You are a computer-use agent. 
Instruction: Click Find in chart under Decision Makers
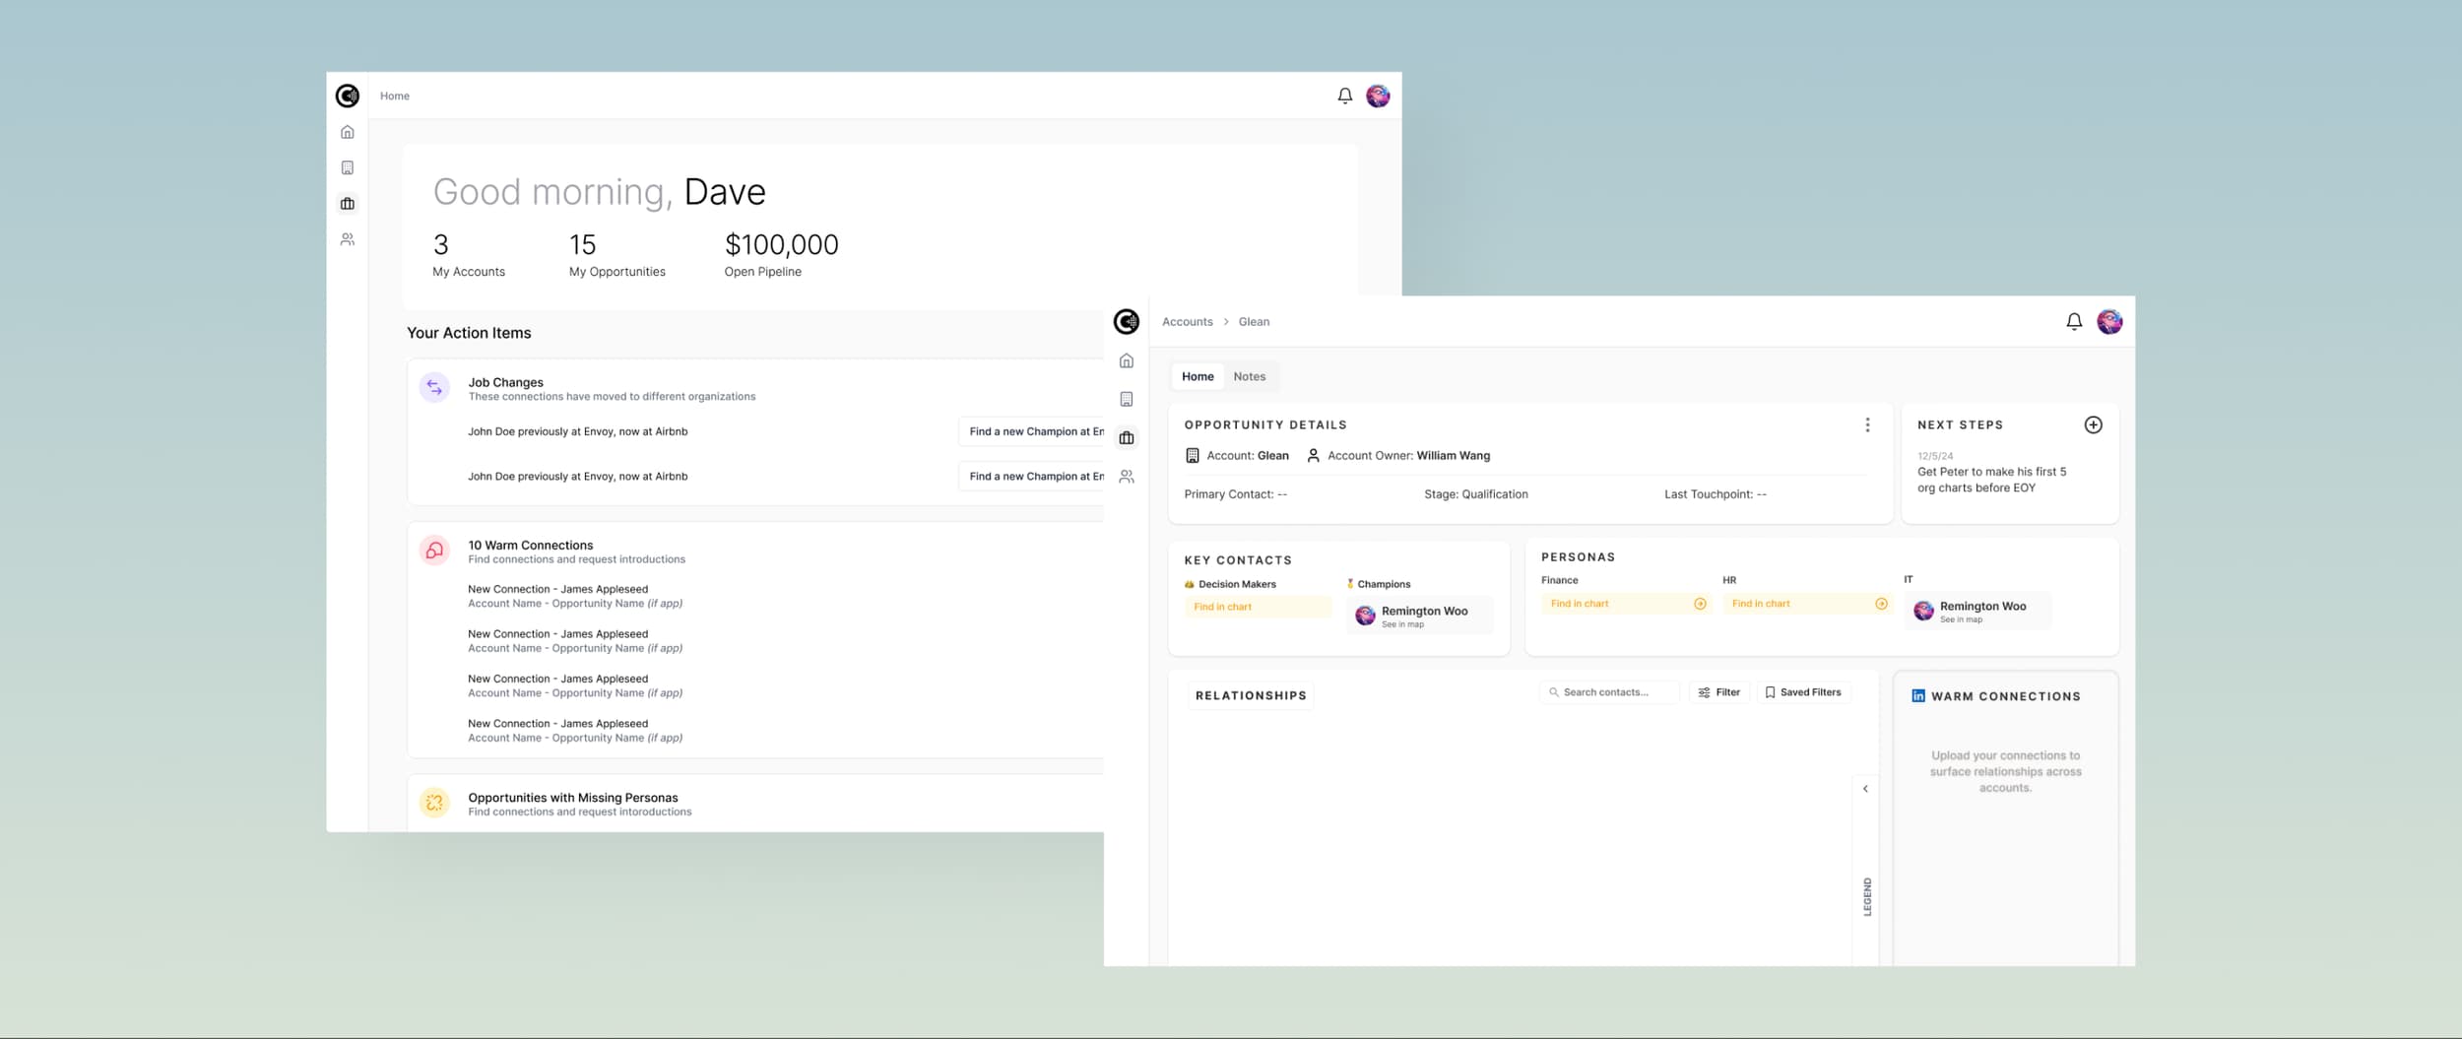[x=1258, y=607]
